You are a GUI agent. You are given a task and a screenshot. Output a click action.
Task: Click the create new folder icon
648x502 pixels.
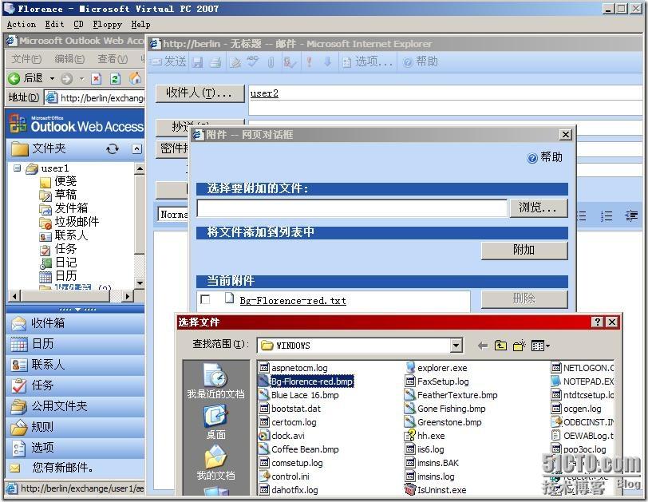(x=519, y=346)
